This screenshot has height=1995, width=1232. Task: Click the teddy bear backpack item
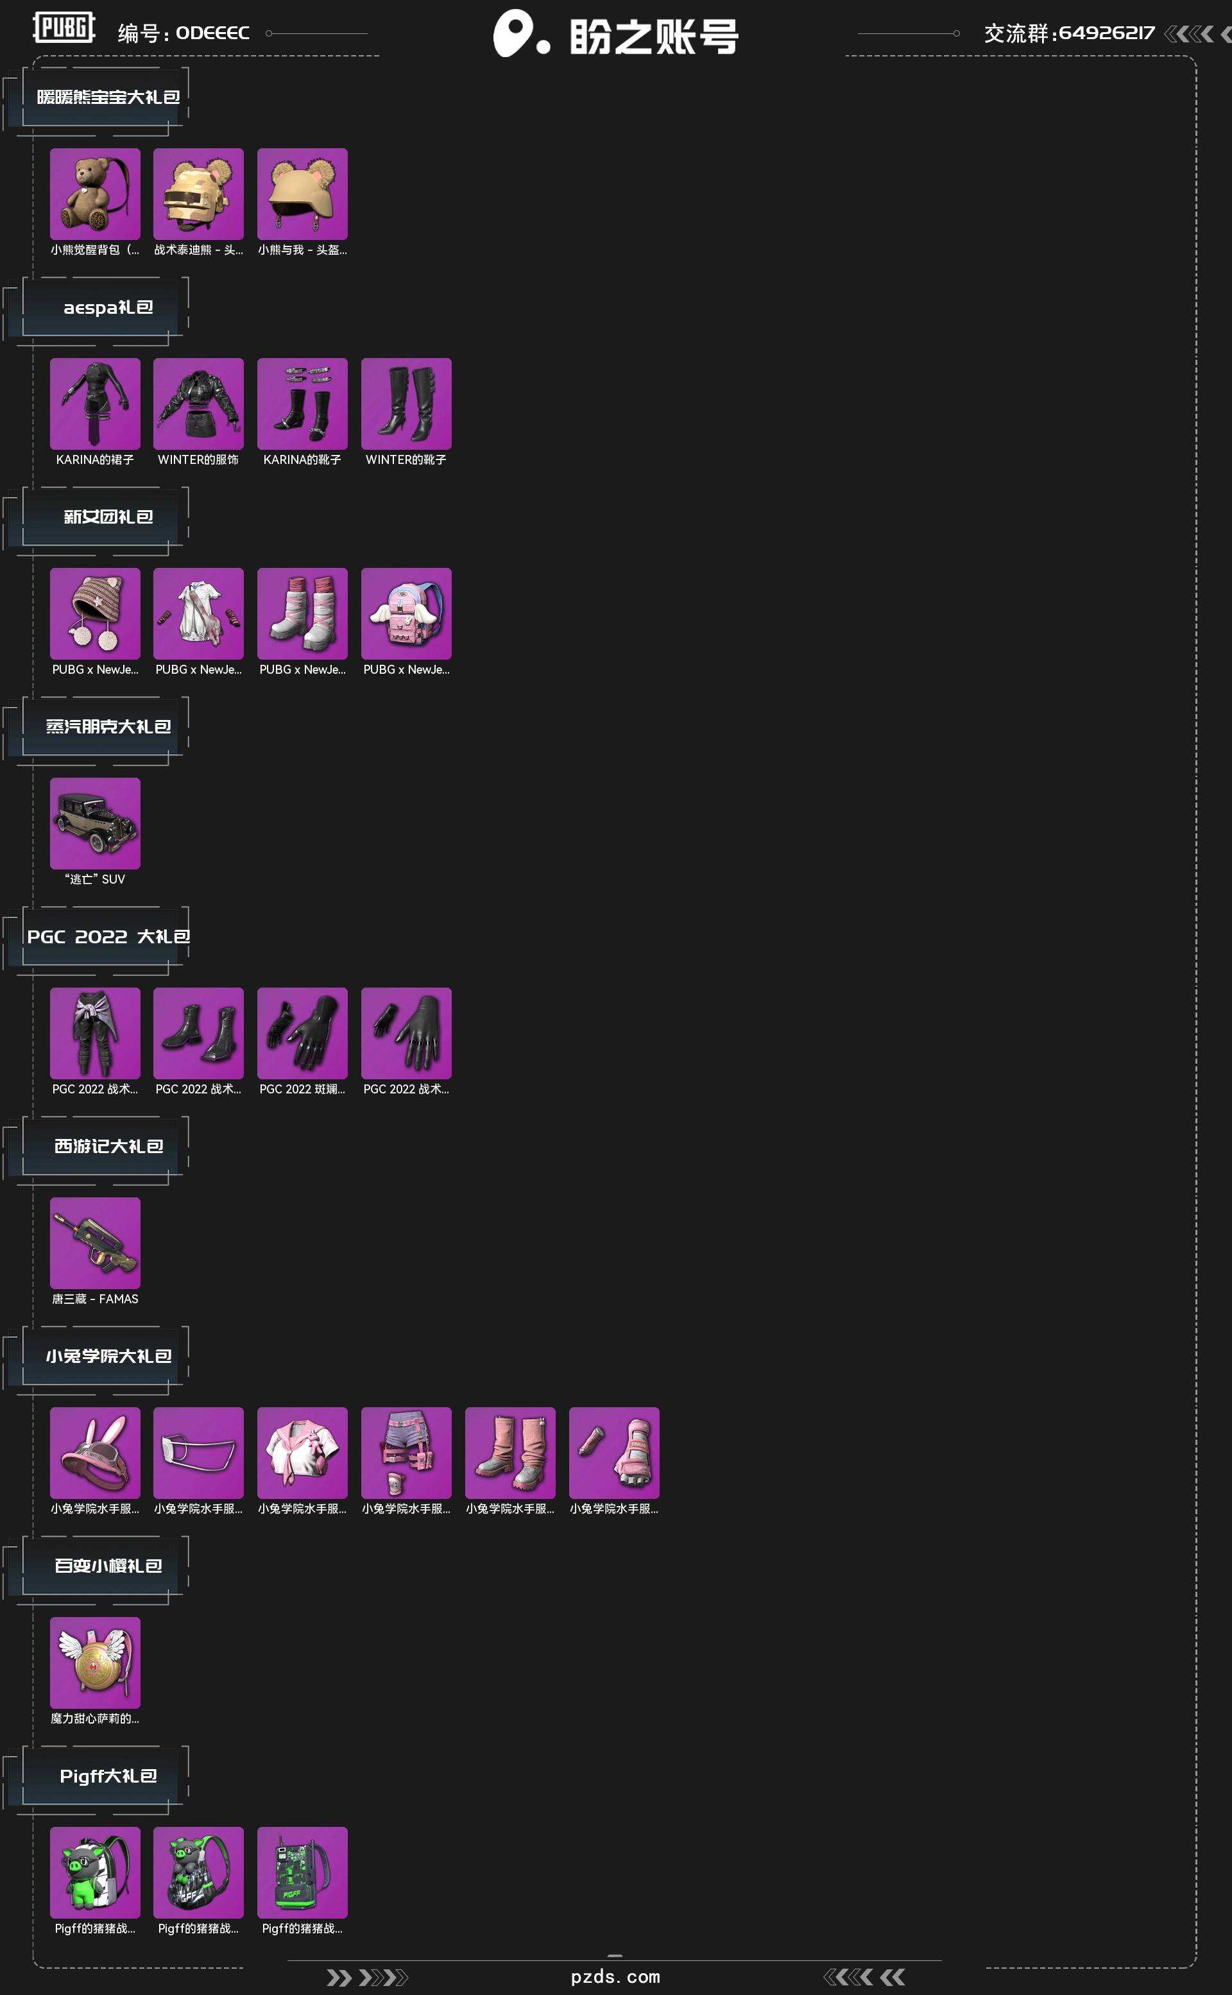click(94, 194)
